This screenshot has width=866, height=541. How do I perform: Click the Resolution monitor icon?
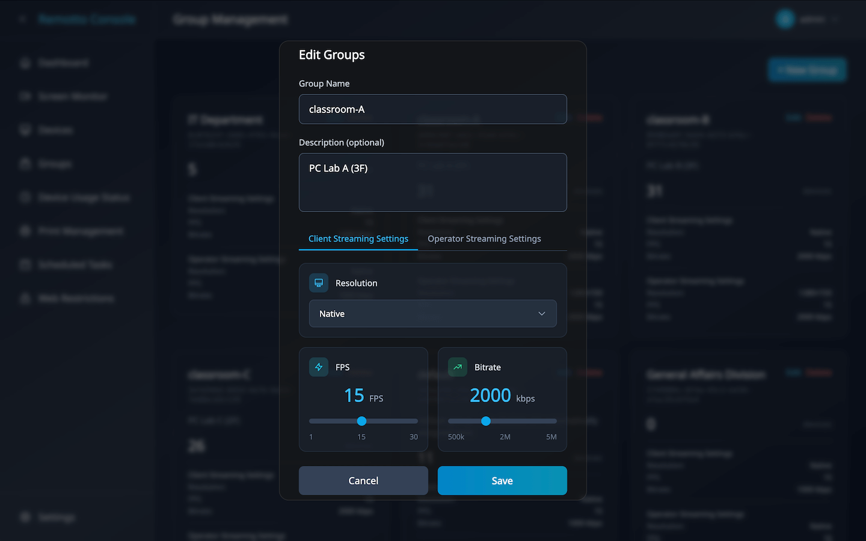tap(319, 283)
